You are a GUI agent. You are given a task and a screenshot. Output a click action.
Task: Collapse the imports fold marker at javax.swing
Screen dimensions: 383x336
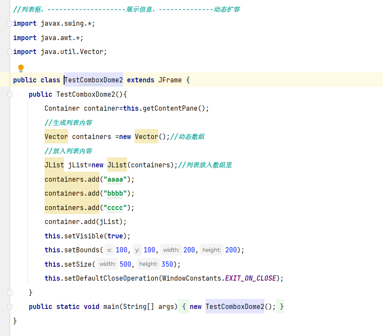pos(10,24)
